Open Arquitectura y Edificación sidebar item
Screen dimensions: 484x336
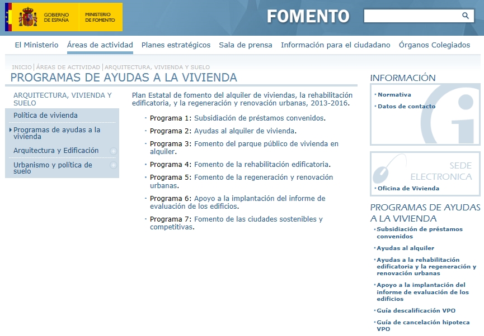click(x=56, y=151)
